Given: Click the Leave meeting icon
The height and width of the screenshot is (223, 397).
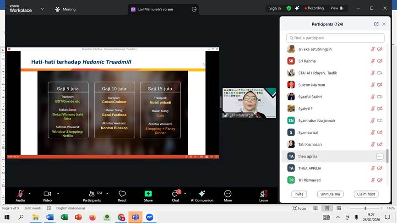Looking at the screenshot, I should tap(263, 195).
